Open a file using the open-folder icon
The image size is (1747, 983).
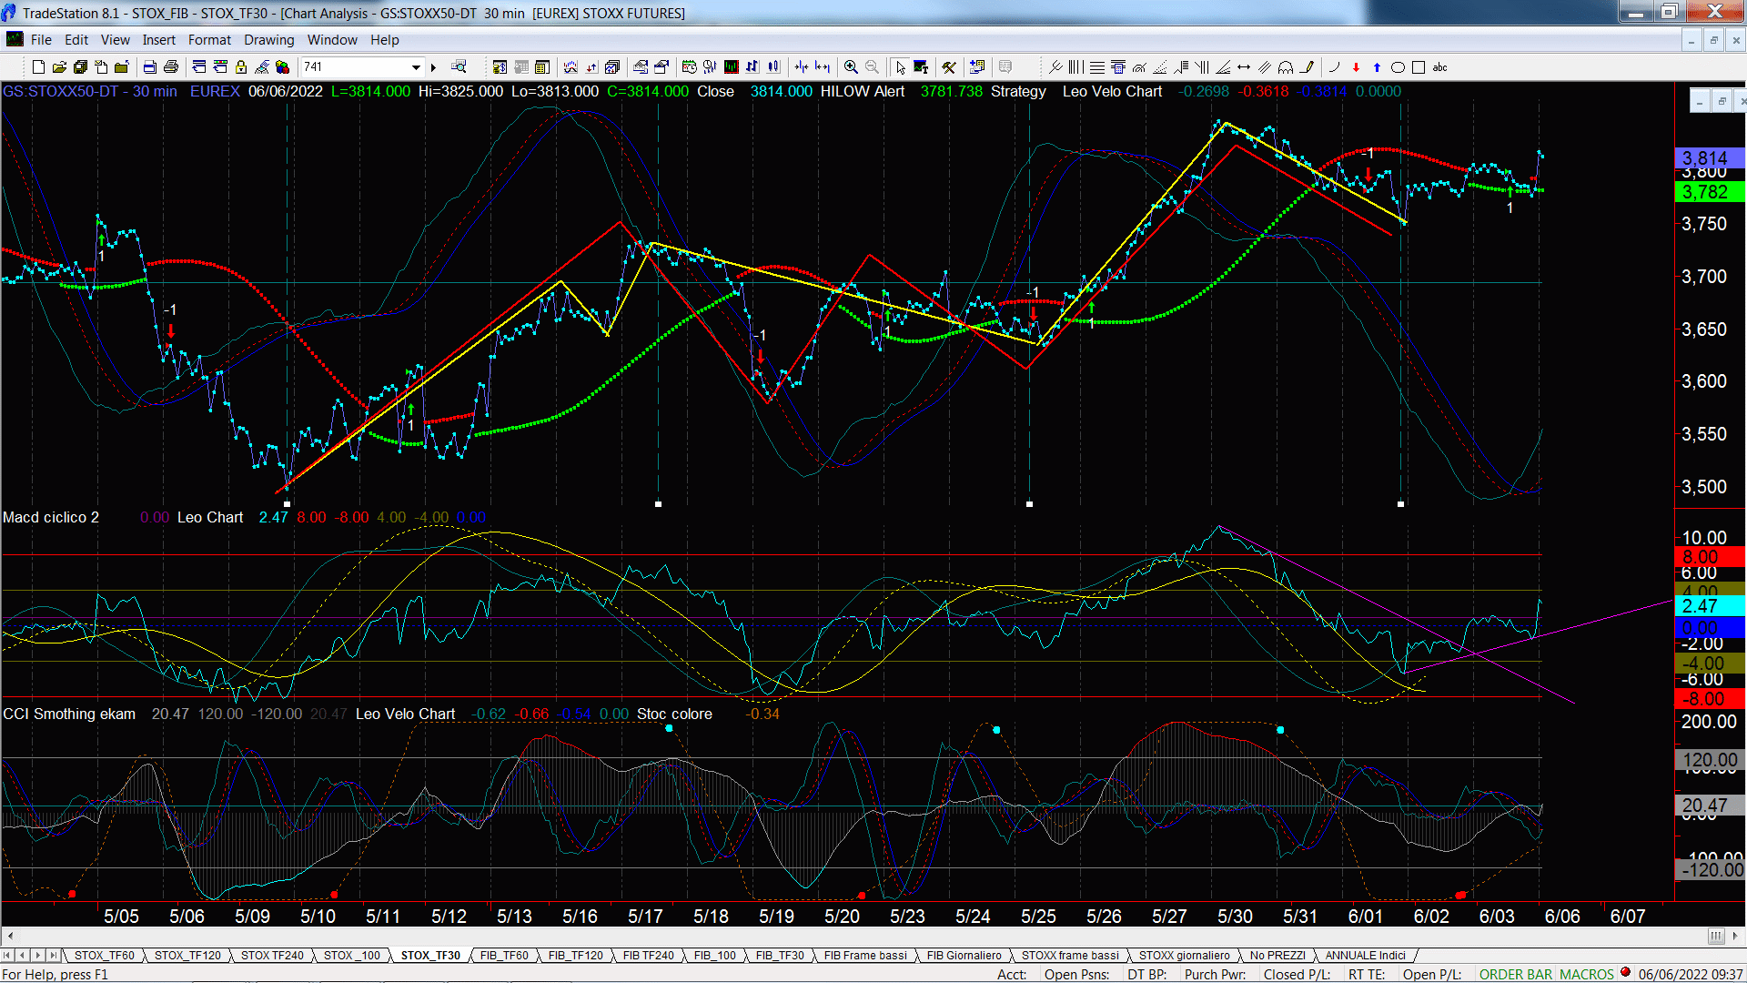pos(59,67)
